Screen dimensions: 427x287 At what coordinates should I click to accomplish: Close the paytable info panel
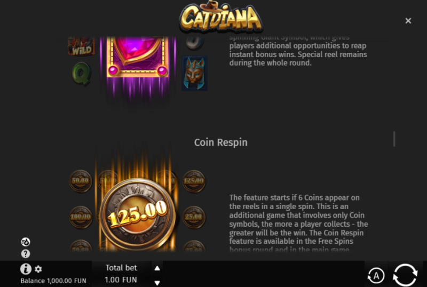pyautogui.click(x=408, y=21)
